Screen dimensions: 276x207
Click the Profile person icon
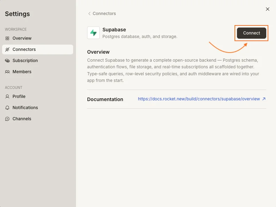point(7,97)
